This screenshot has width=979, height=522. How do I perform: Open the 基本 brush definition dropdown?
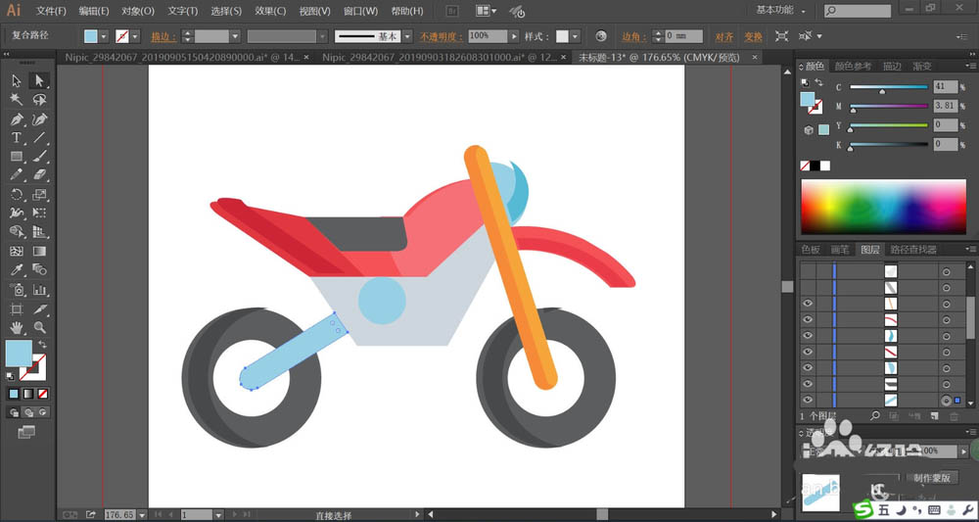tap(406, 36)
